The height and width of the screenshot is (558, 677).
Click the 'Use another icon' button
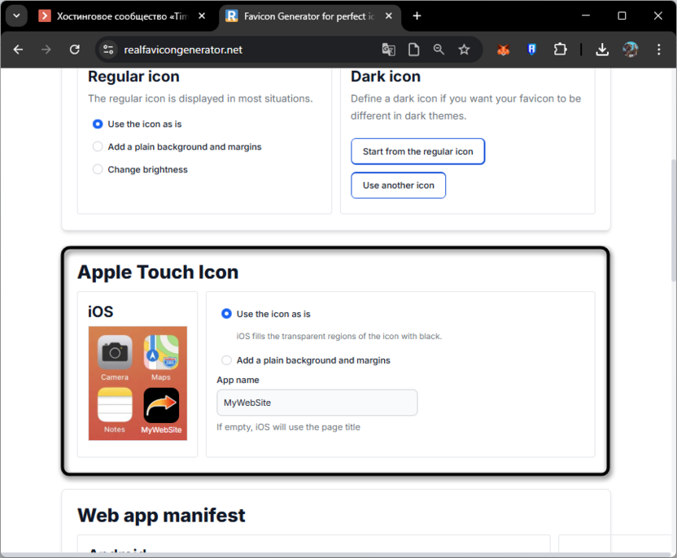tap(398, 185)
